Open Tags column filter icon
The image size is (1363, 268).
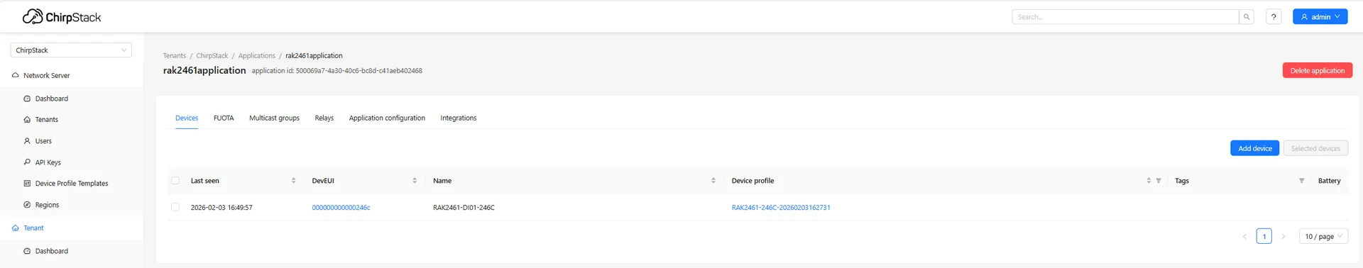pos(1302,181)
